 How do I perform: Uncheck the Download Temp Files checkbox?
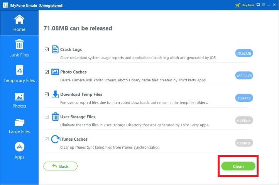pyautogui.click(x=47, y=94)
